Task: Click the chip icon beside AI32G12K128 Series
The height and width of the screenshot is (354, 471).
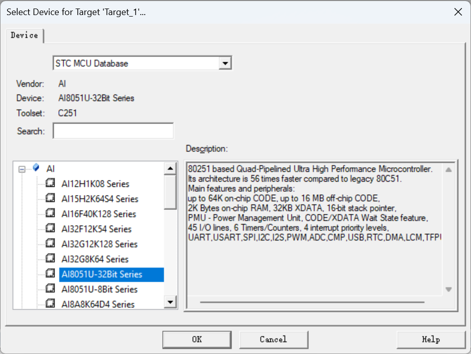Action: pos(50,243)
